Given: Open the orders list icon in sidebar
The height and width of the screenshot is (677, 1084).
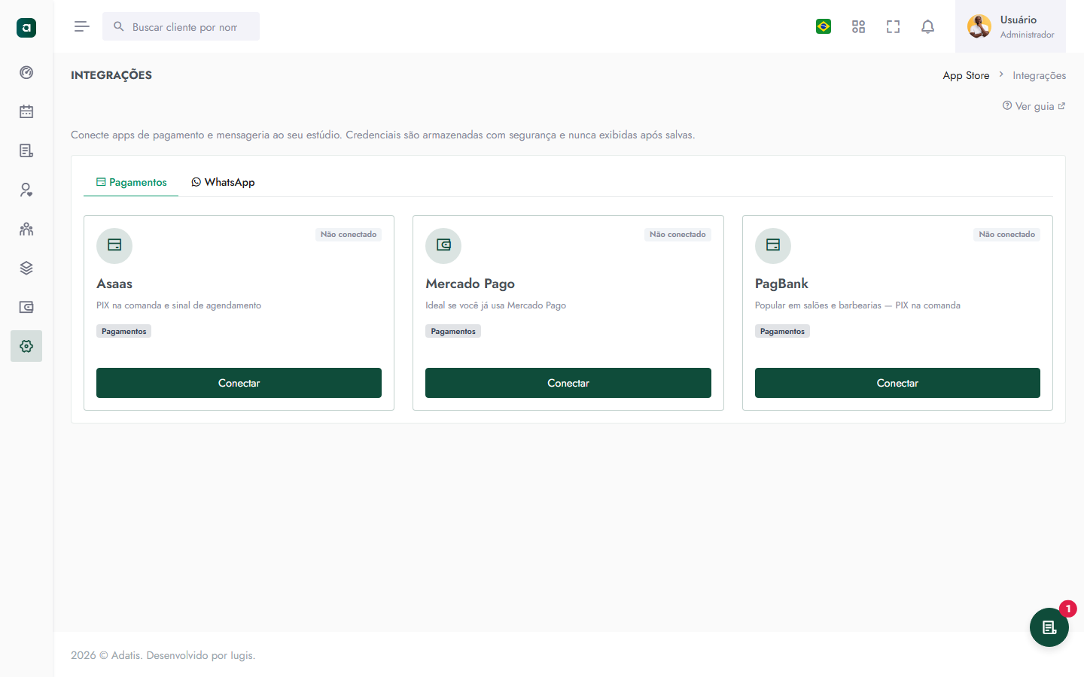Looking at the screenshot, I should click(x=26, y=151).
